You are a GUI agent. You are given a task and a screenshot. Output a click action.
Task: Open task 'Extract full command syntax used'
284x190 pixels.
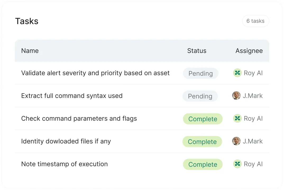point(72,96)
